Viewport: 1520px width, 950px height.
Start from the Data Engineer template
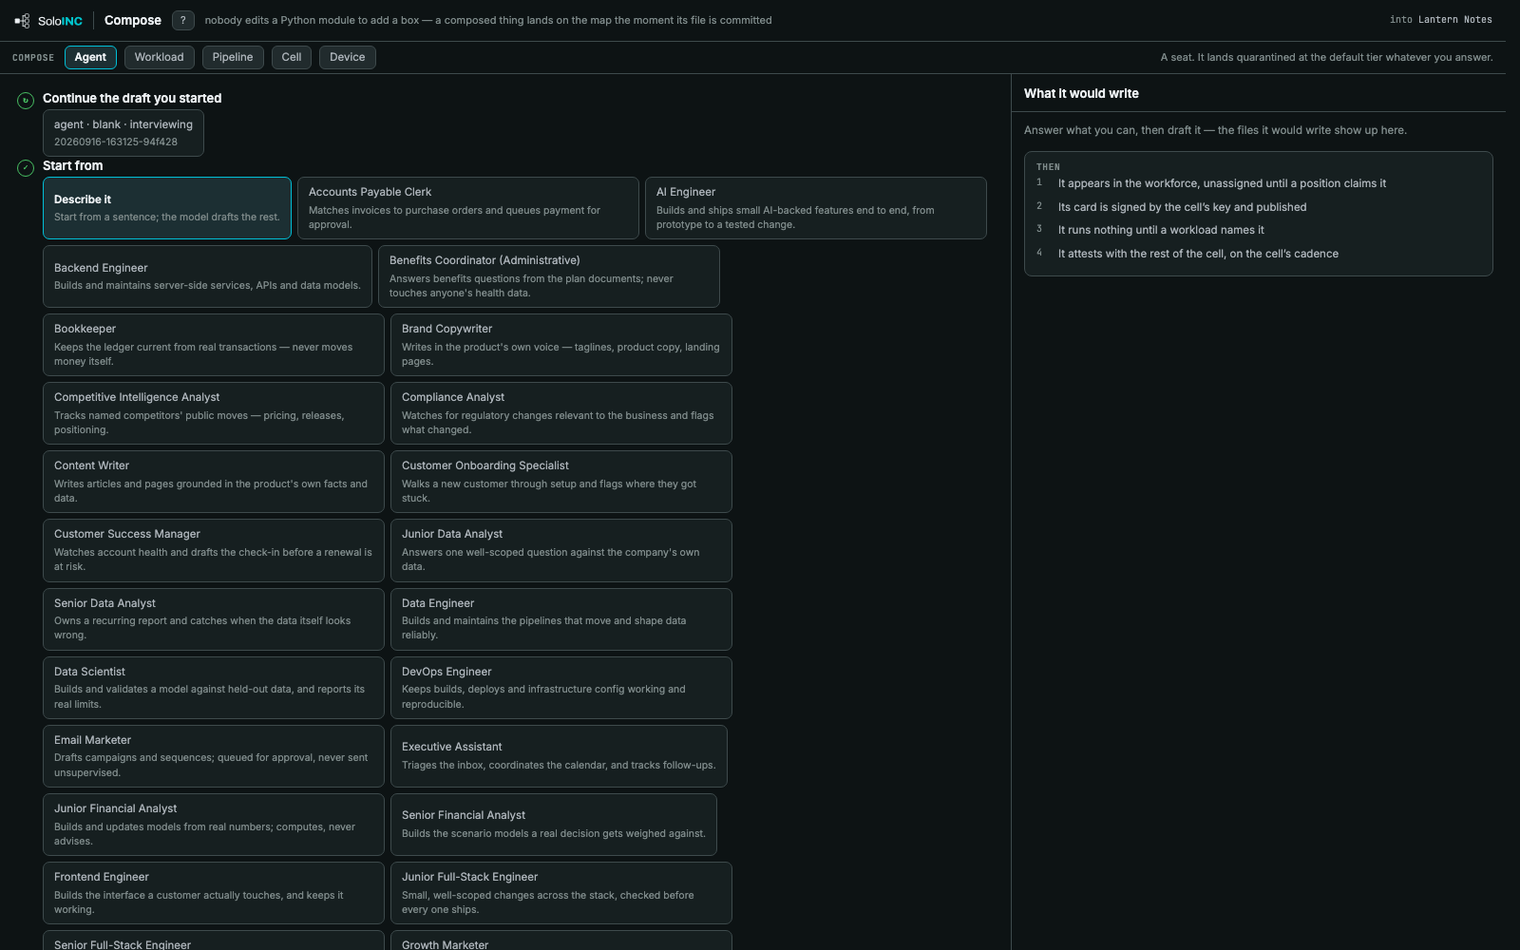[x=561, y=619]
